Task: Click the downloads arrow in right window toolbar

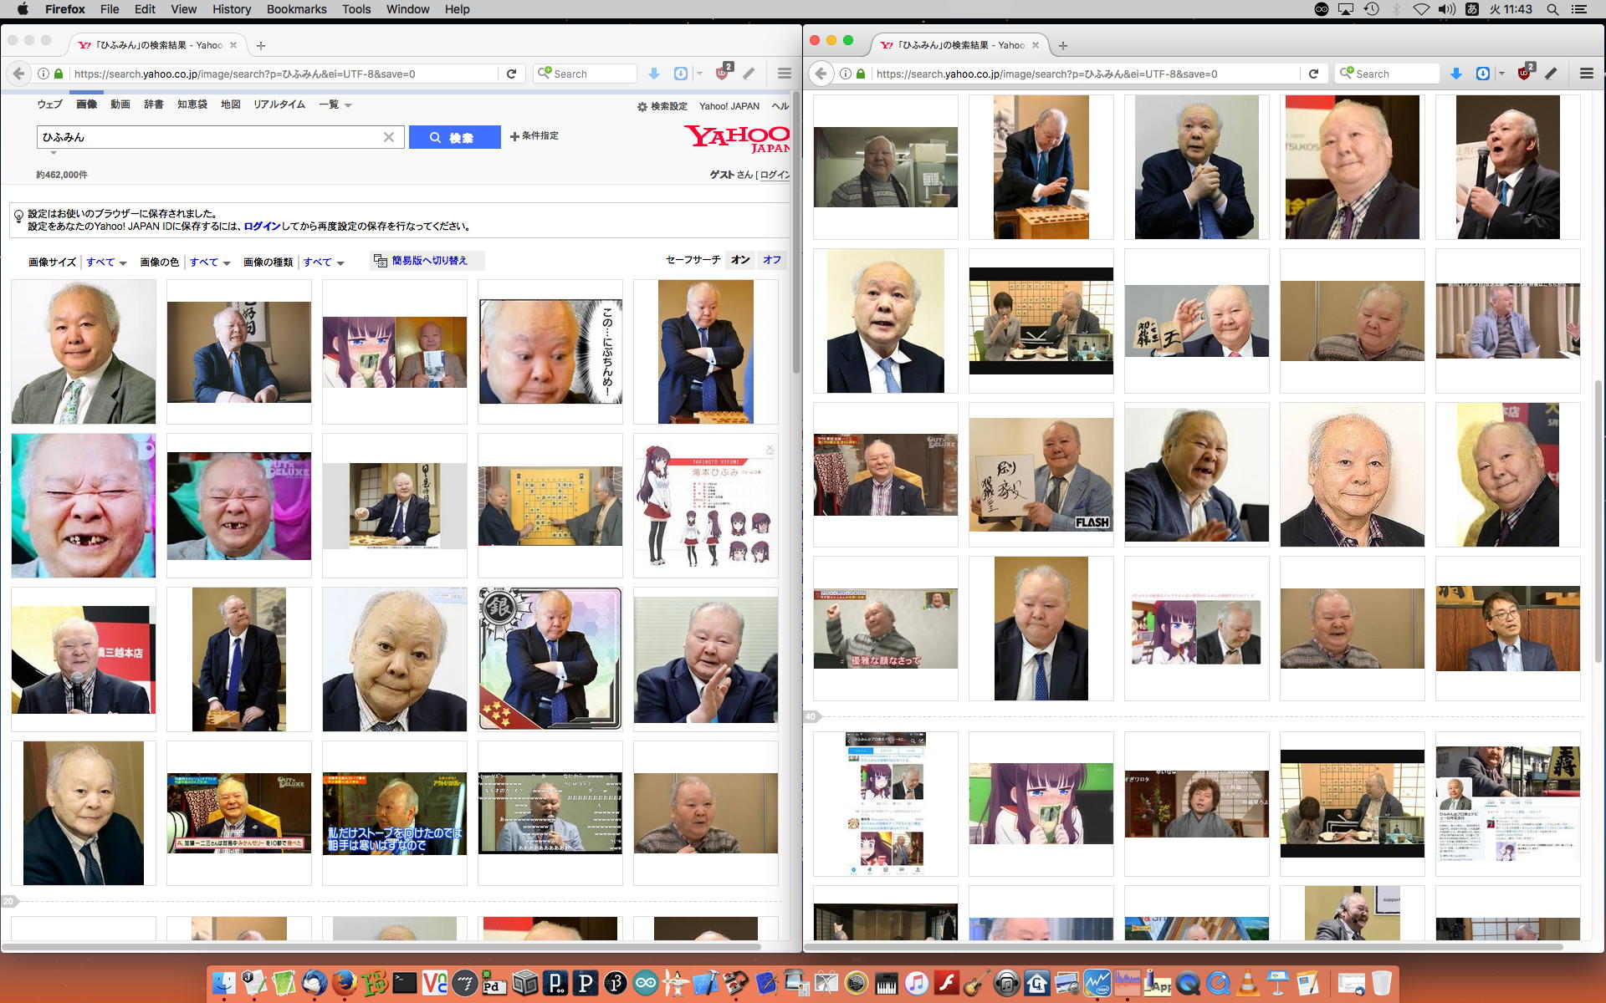Action: pos(1455,74)
